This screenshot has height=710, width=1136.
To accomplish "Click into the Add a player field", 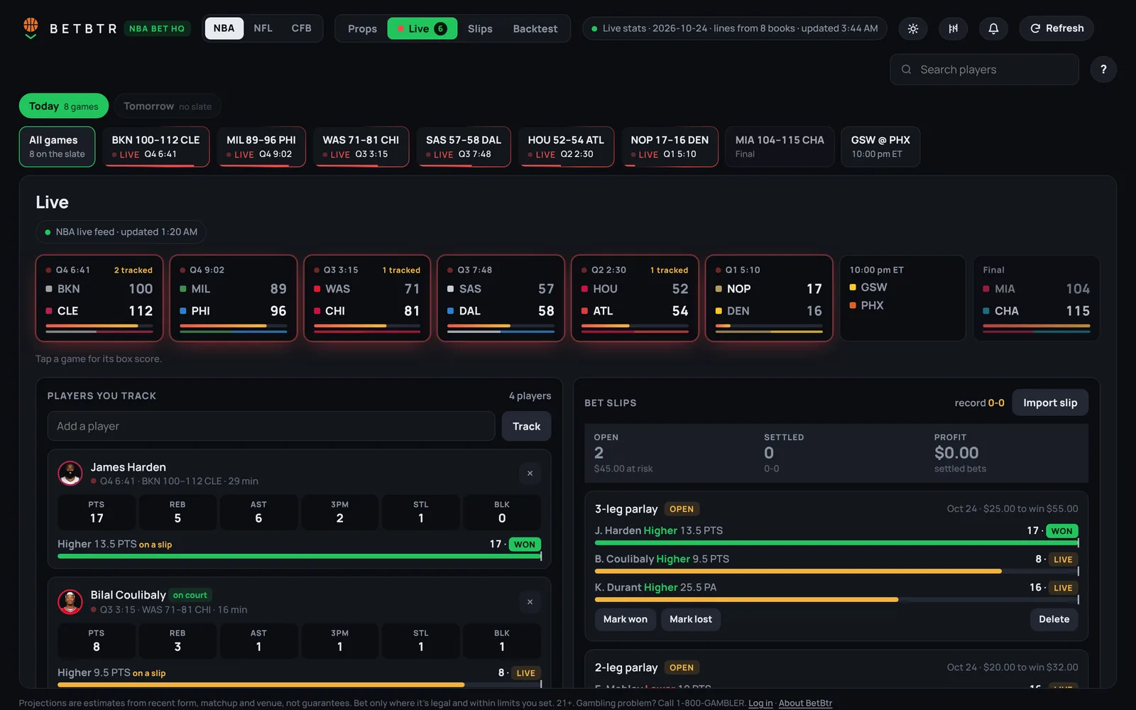I will 271,426.
